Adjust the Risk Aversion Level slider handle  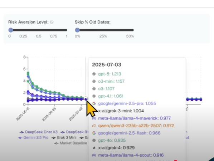pos(11,30)
